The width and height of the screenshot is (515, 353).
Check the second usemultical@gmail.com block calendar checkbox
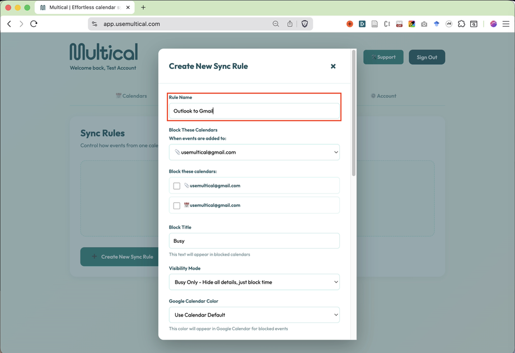tap(177, 205)
